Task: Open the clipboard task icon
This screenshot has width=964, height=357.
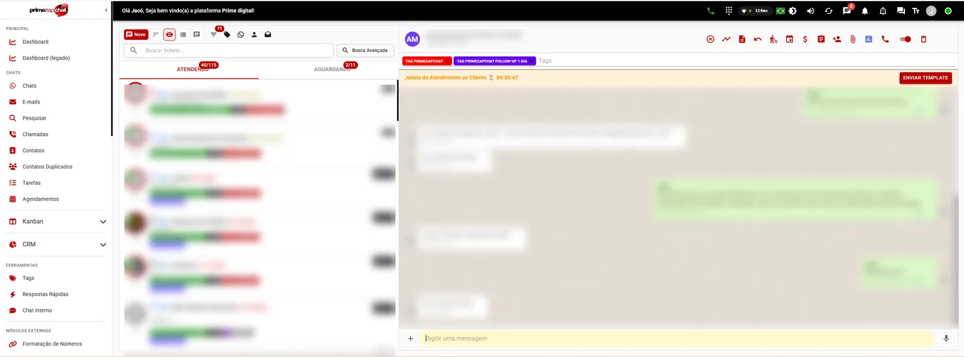Action: pyautogui.click(x=821, y=39)
